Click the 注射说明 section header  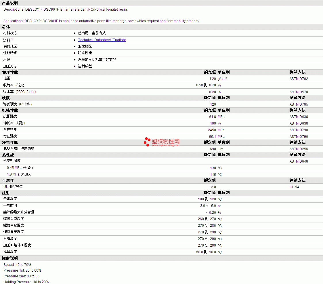(10, 258)
